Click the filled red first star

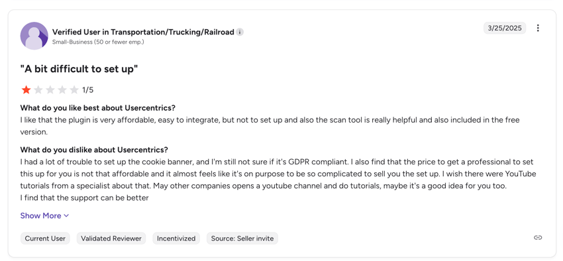click(26, 89)
